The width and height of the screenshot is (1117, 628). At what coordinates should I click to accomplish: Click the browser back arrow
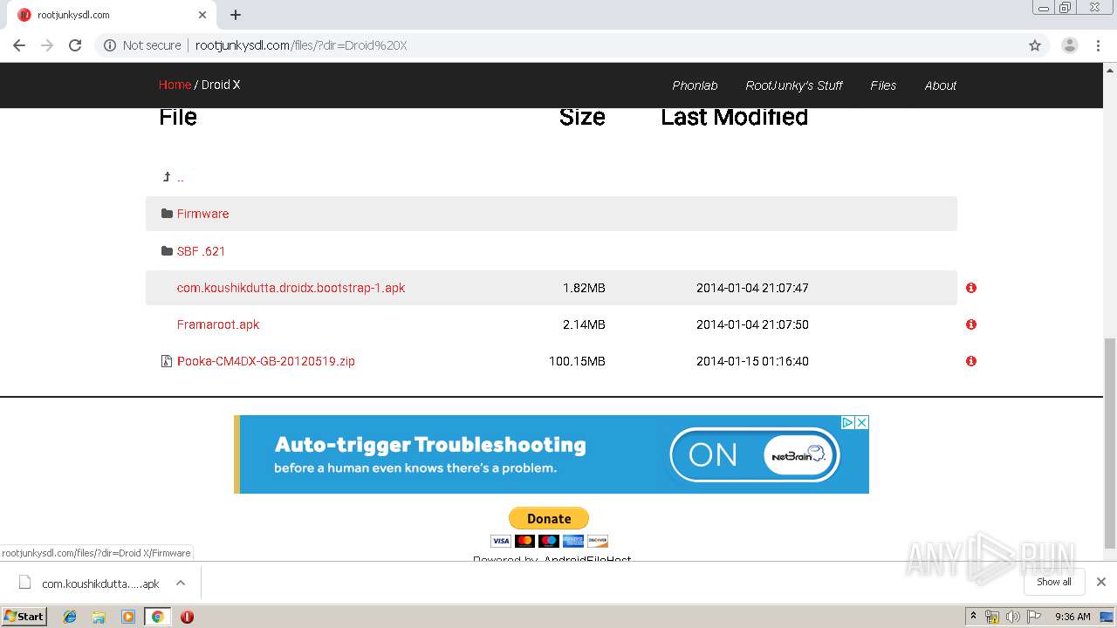pyautogui.click(x=19, y=45)
